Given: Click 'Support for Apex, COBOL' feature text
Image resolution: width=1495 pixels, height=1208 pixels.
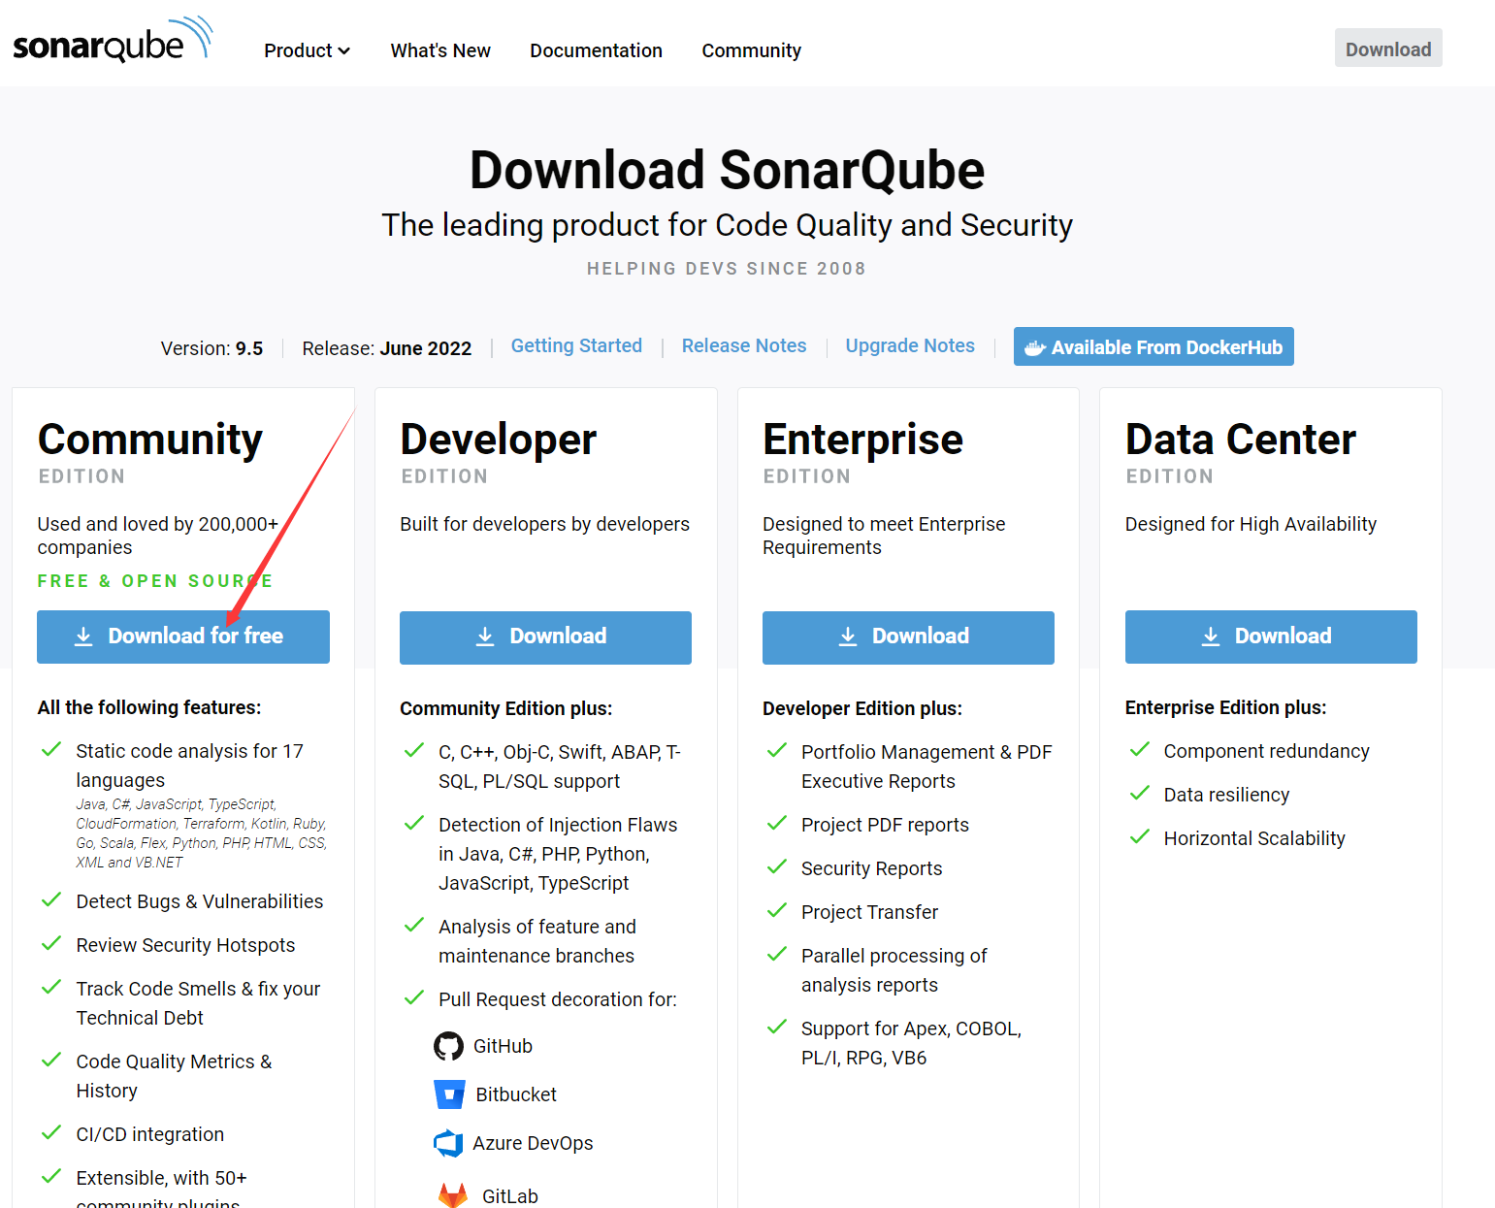Looking at the screenshot, I should point(911,1043).
